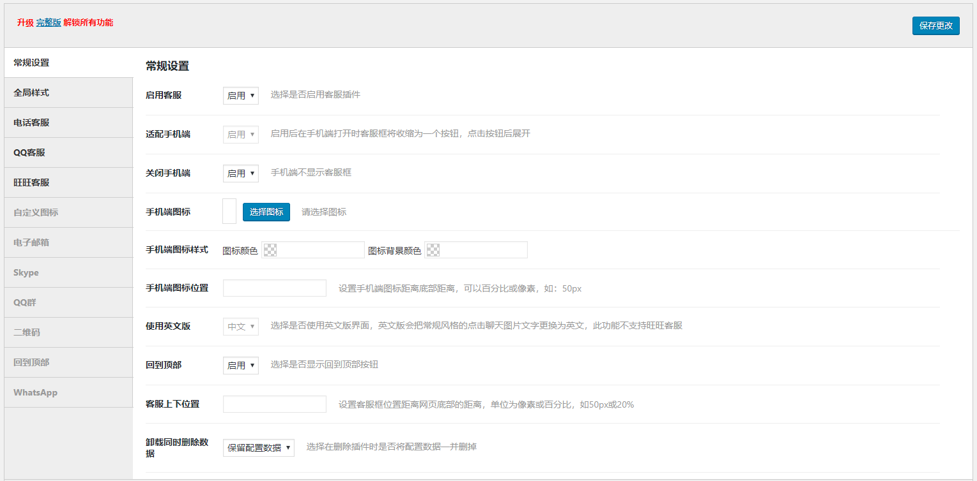Click the 手机端图标样式 label
977x481 pixels.
pos(177,249)
